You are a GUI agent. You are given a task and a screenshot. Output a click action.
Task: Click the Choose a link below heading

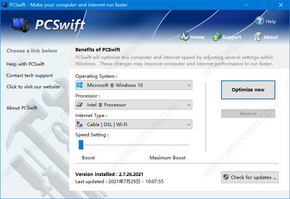32,51
